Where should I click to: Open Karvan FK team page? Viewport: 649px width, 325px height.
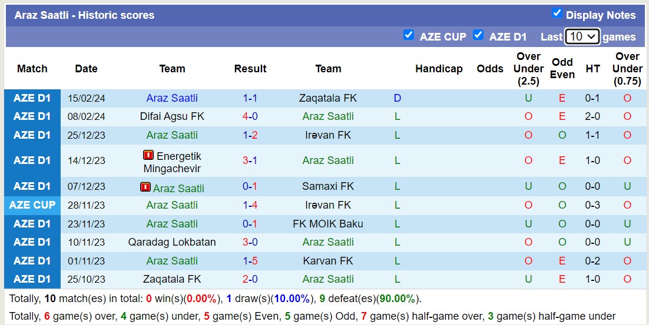point(328,261)
